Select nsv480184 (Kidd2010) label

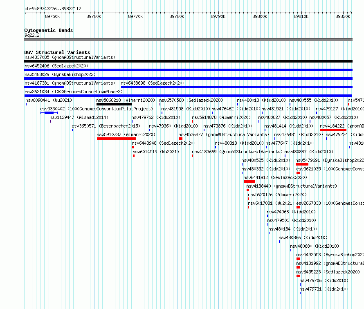[293, 229]
